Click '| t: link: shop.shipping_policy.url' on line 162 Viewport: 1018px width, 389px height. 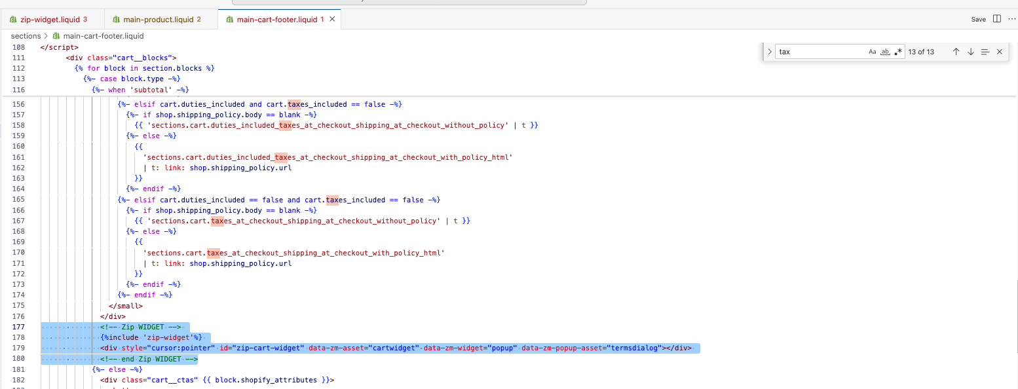(217, 168)
